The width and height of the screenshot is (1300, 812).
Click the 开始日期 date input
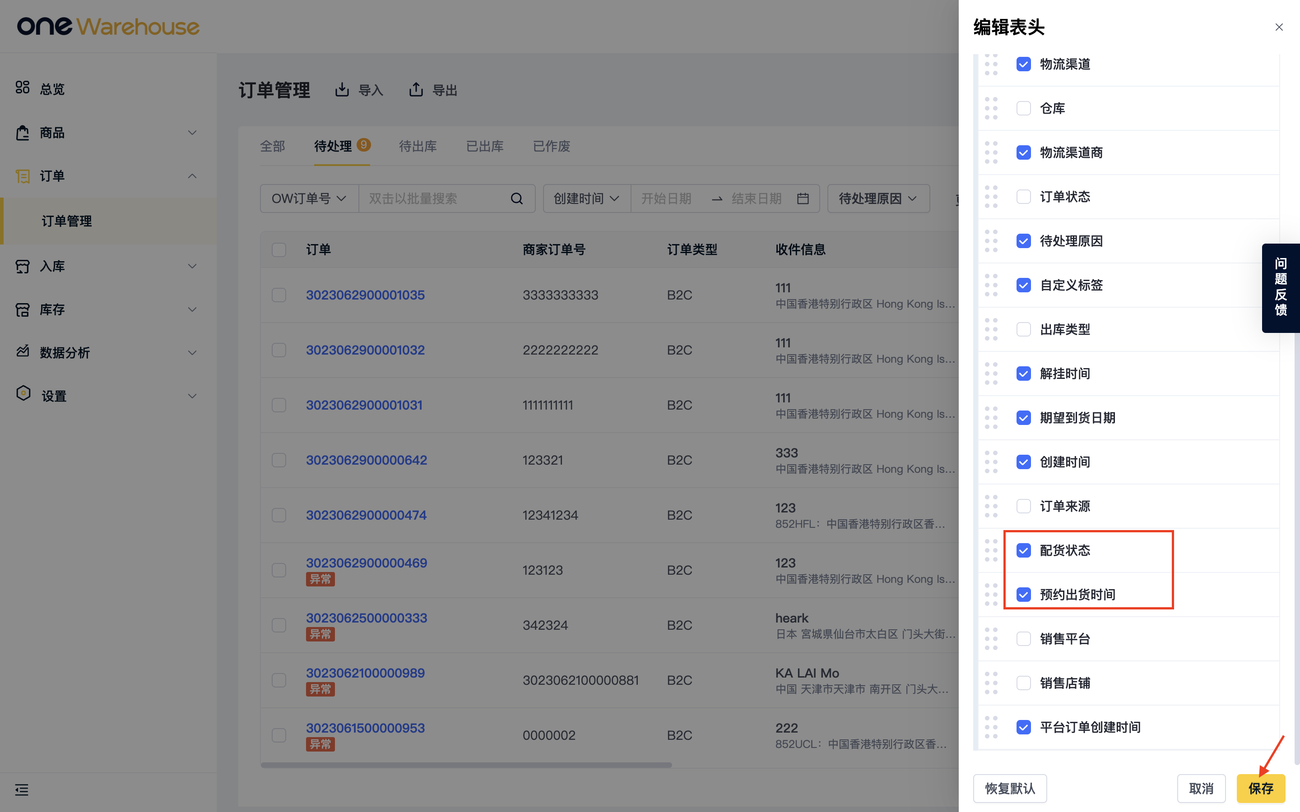point(666,198)
